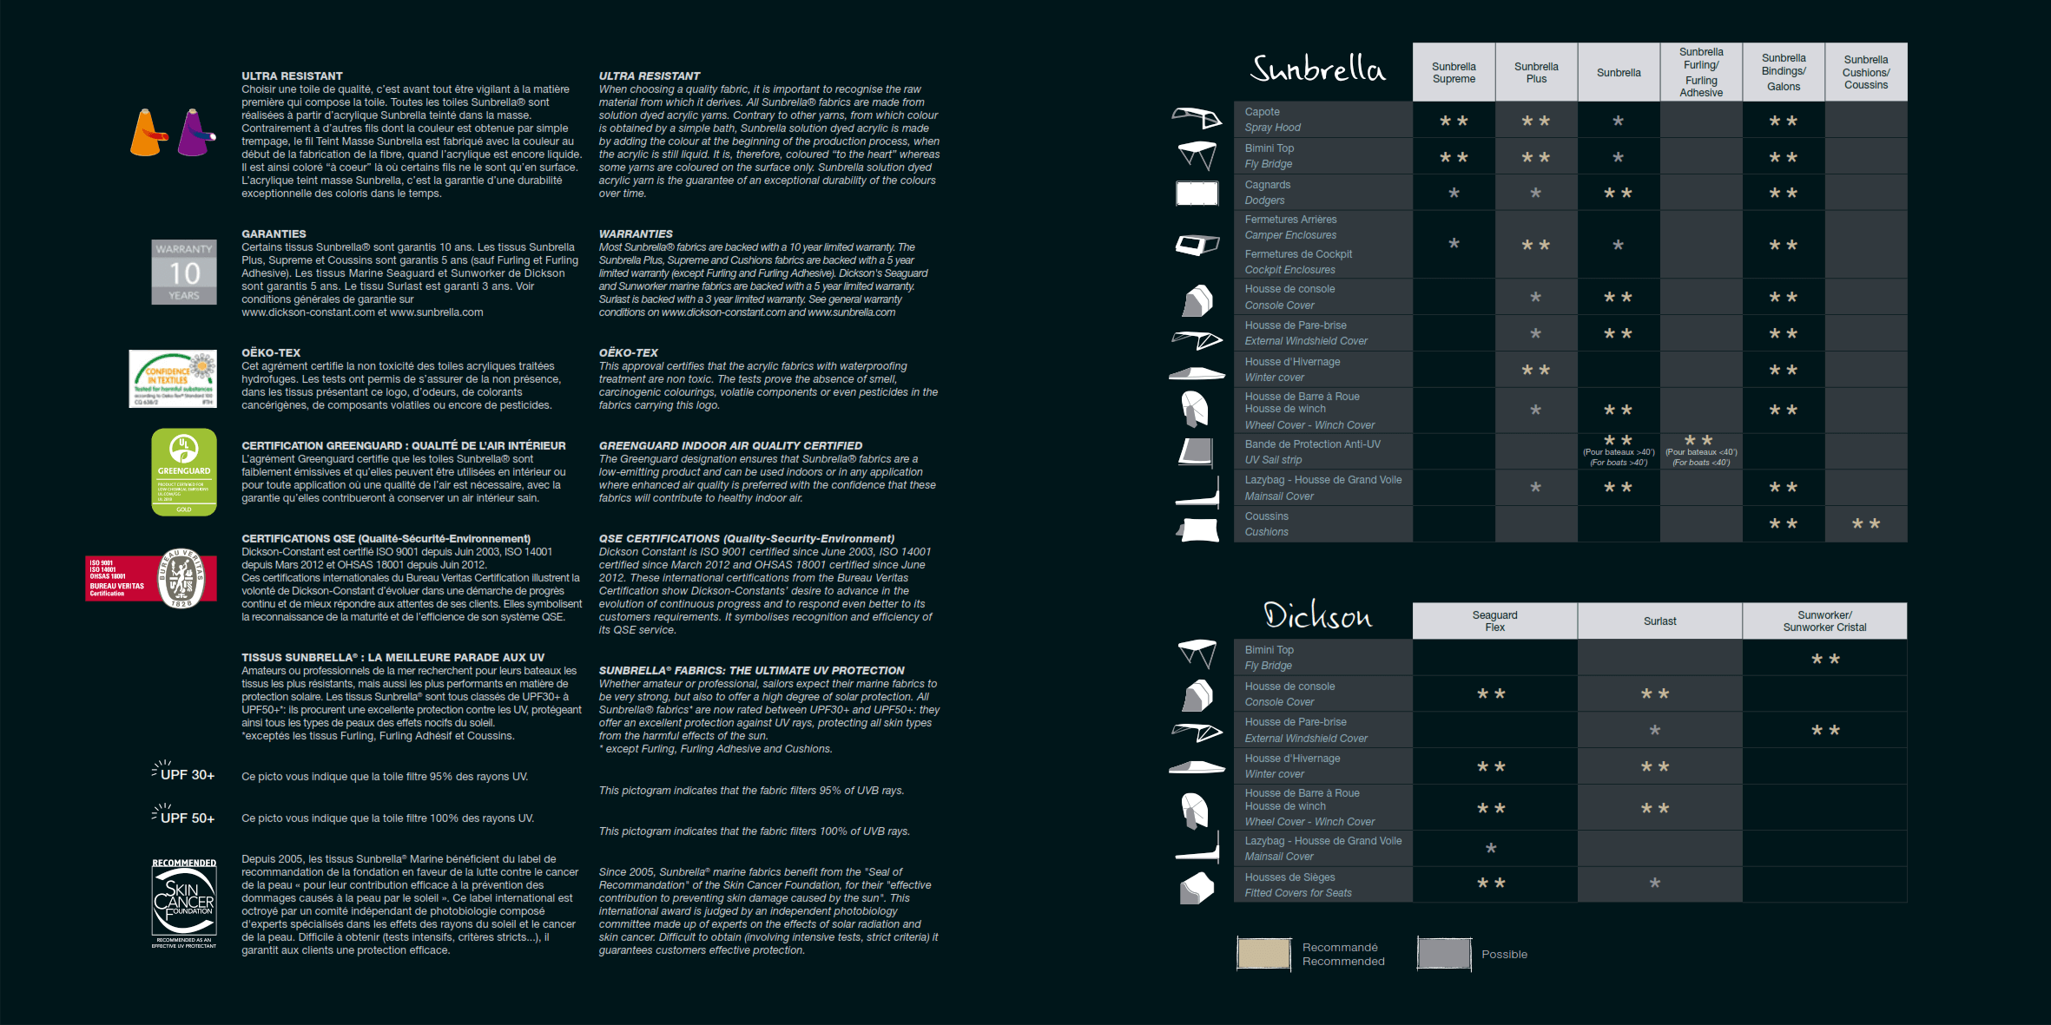Click the Dodgers icon beside Cagnards
The width and height of the screenshot is (2051, 1025).
coord(1197,193)
